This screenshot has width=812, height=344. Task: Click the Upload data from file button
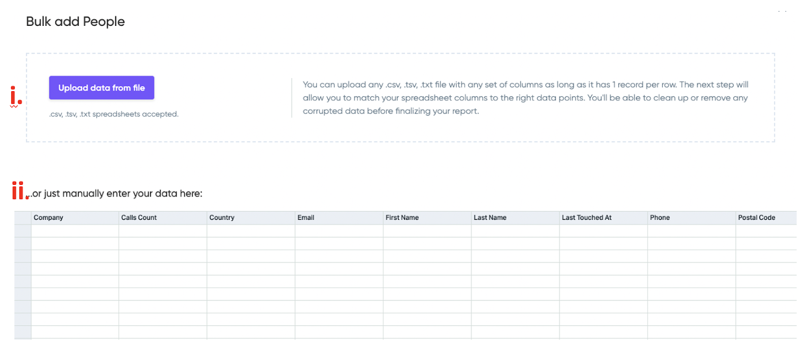pos(101,88)
